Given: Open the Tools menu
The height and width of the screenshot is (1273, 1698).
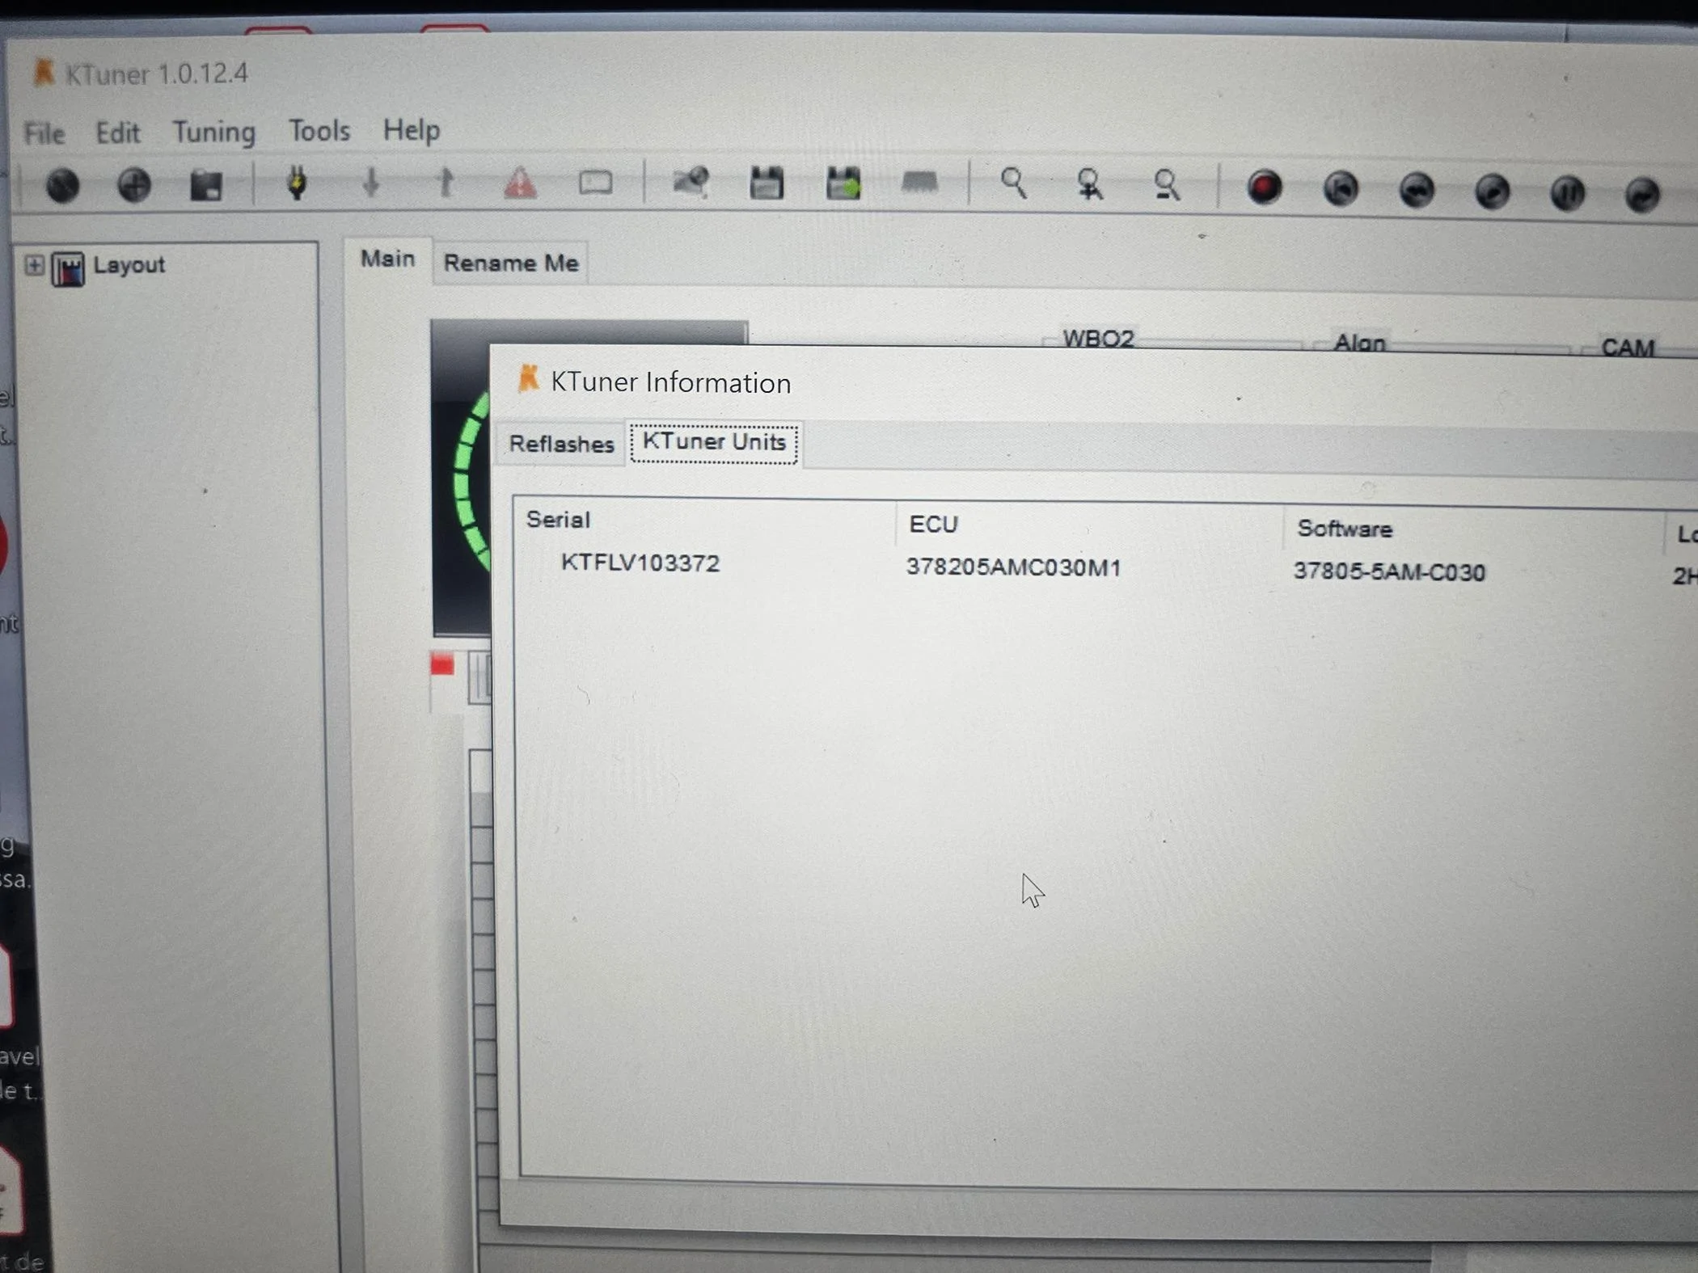Looking at the screenshot, I should click(319, 130).
